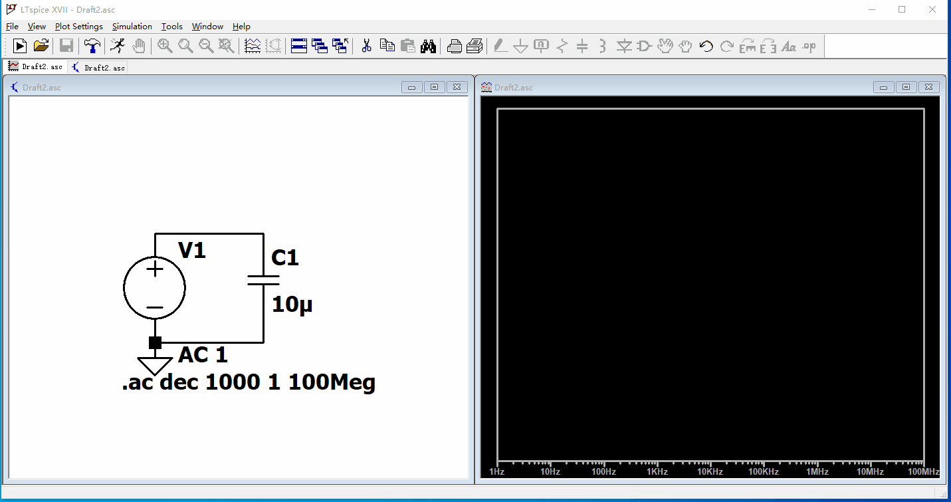Click the Zoom In magnifier icon

[165, 46]
